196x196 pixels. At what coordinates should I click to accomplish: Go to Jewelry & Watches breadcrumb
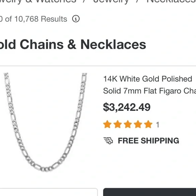point(38,1)
